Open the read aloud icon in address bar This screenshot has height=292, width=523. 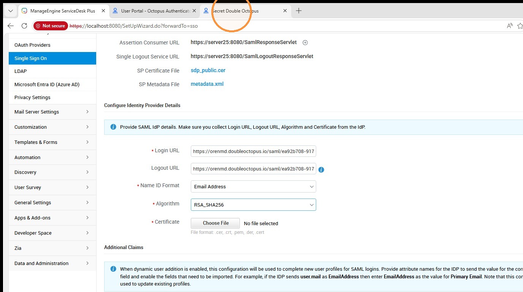click(x=510, y=26)
